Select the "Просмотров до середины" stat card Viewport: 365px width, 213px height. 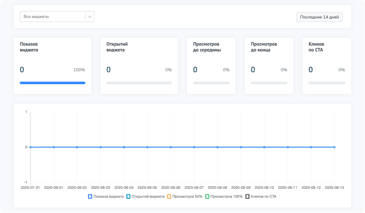coord(211,65)
